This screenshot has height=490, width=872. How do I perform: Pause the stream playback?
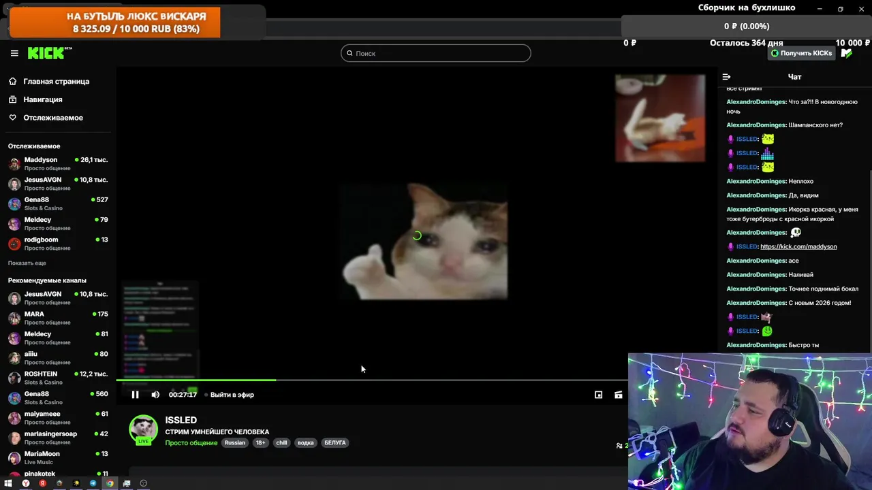point(135,395)
